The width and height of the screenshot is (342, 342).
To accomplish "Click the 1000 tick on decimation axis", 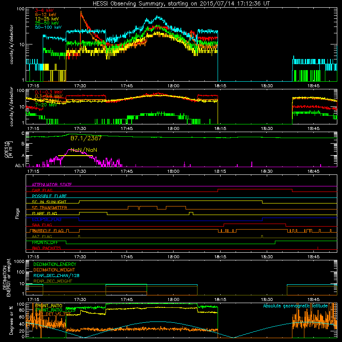I will 19,262.
